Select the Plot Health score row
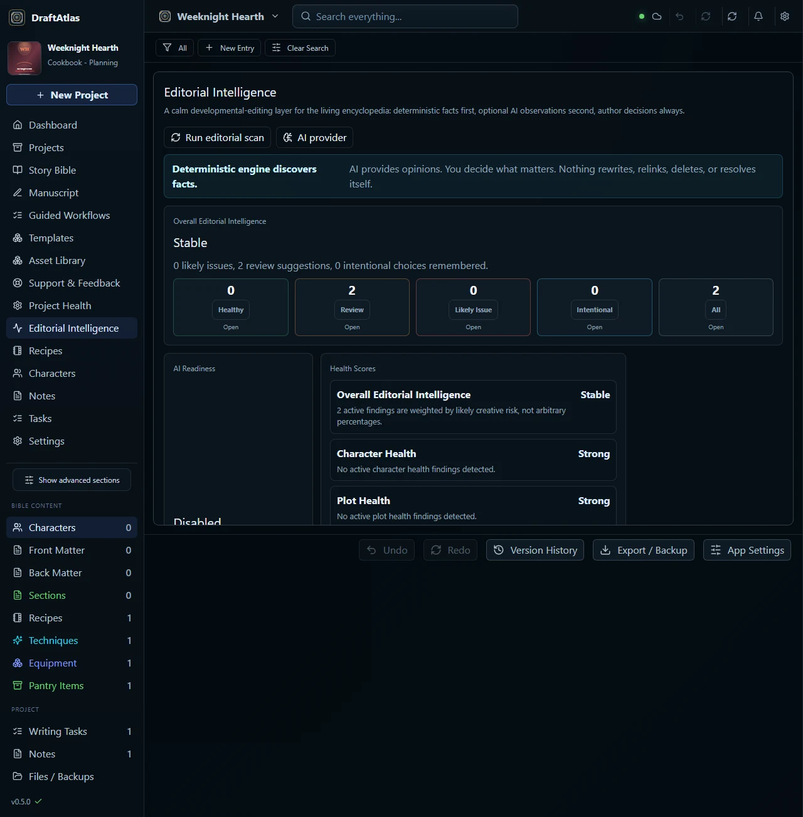Viewport: 803px width, 817px height. pos(473,505)
